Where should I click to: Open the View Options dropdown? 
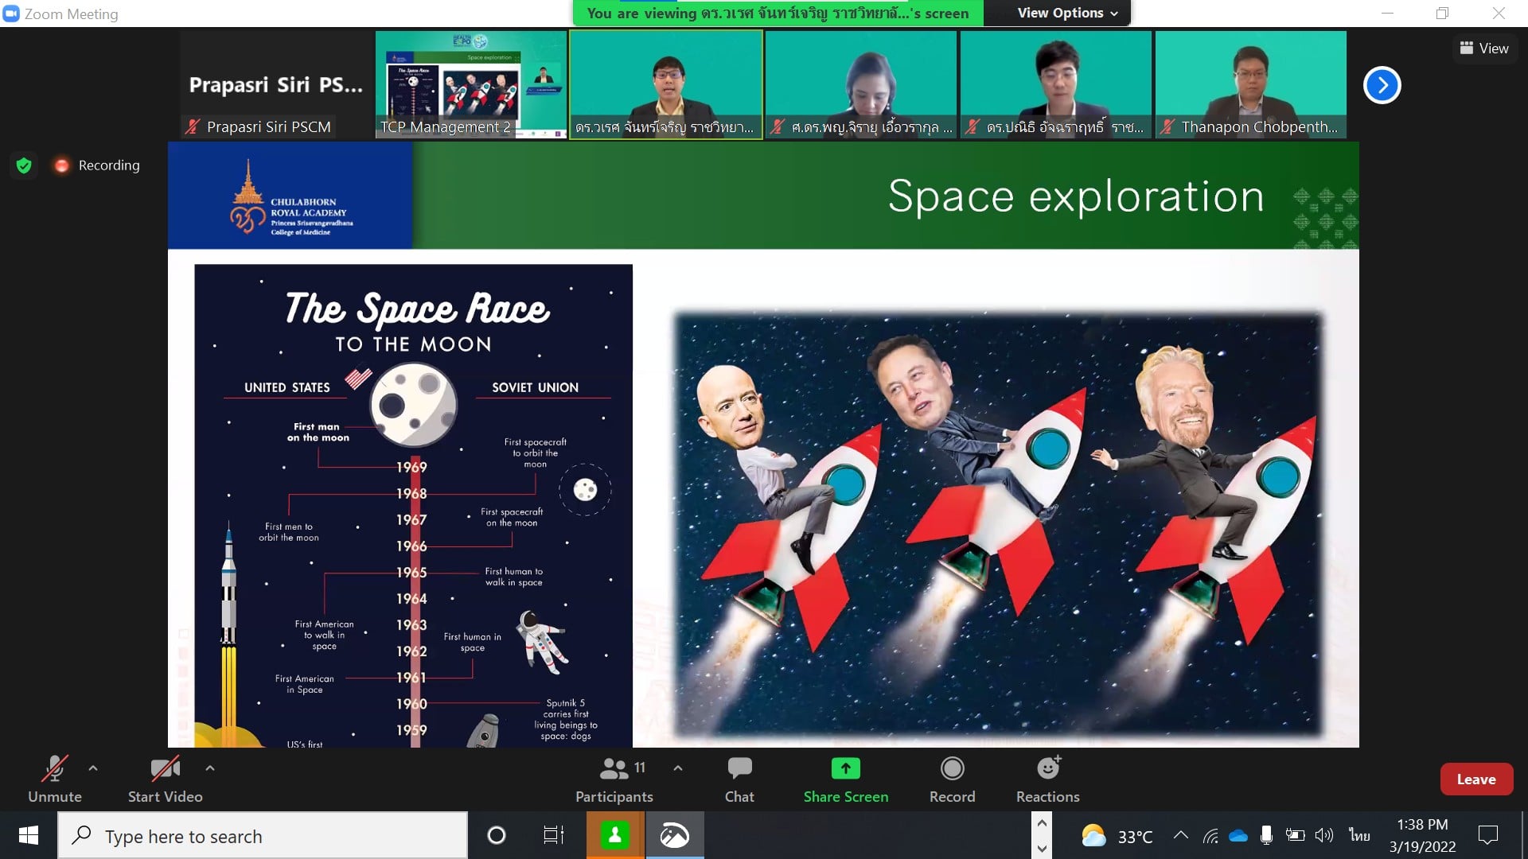(x=1066, y=13)
